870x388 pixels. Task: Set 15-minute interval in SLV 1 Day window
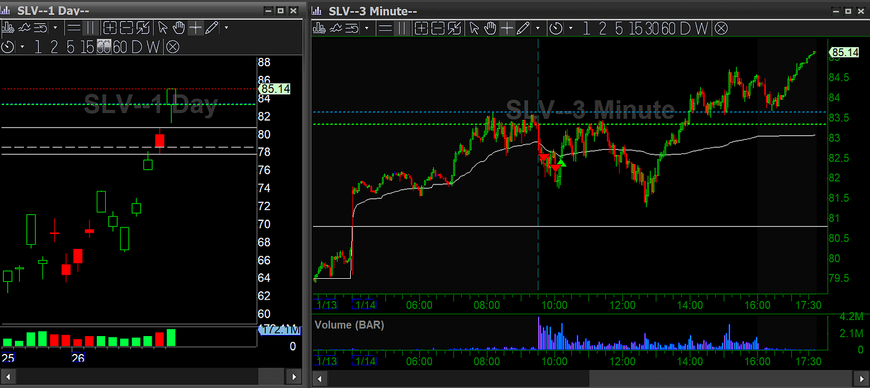click(87, 47)
